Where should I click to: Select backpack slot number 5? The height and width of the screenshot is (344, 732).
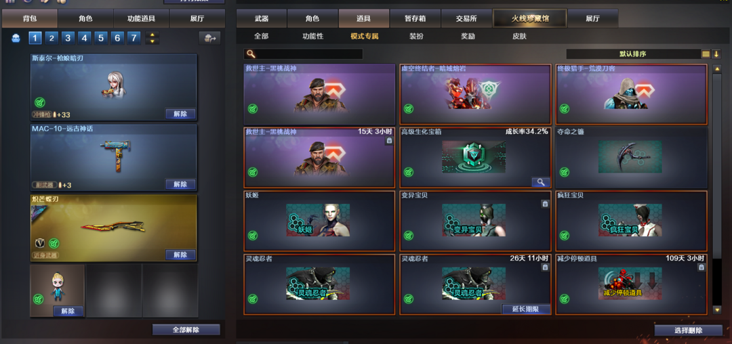coord(101,38)
